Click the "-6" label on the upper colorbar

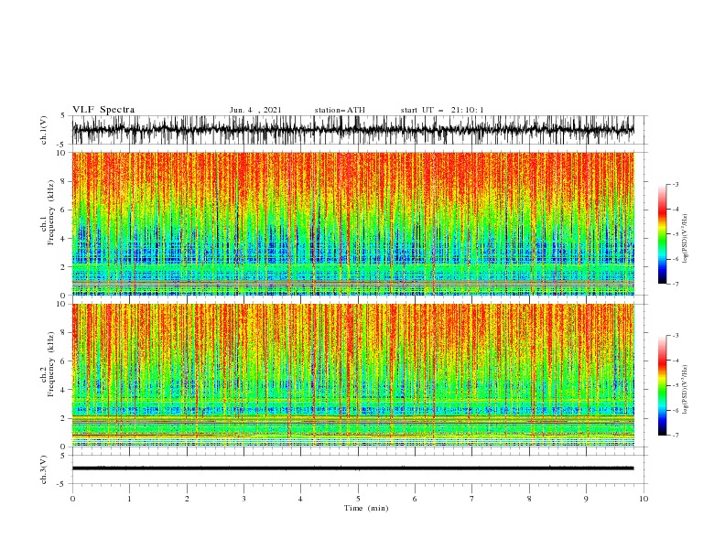676,259
